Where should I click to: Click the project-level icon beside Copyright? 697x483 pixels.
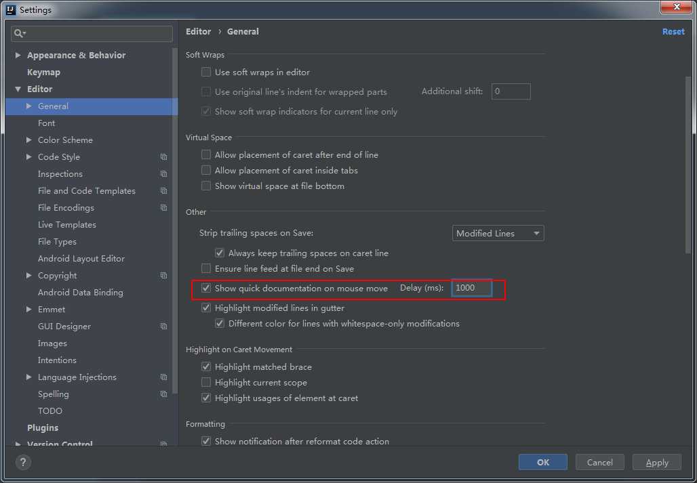point(163,276)
